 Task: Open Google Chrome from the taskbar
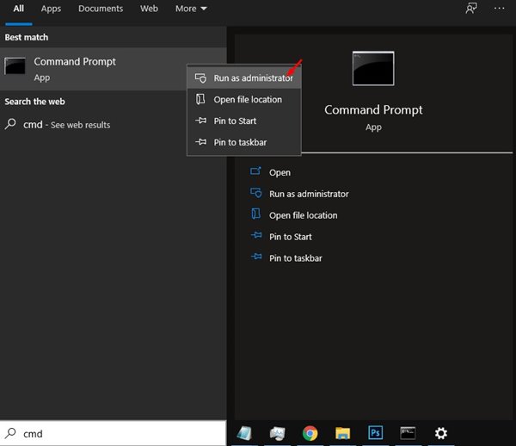point(310,433)
